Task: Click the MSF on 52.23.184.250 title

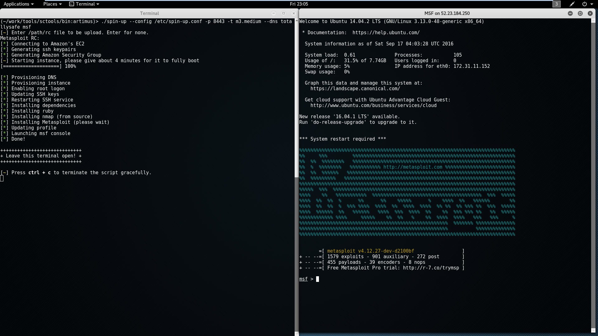Action: 447,13
